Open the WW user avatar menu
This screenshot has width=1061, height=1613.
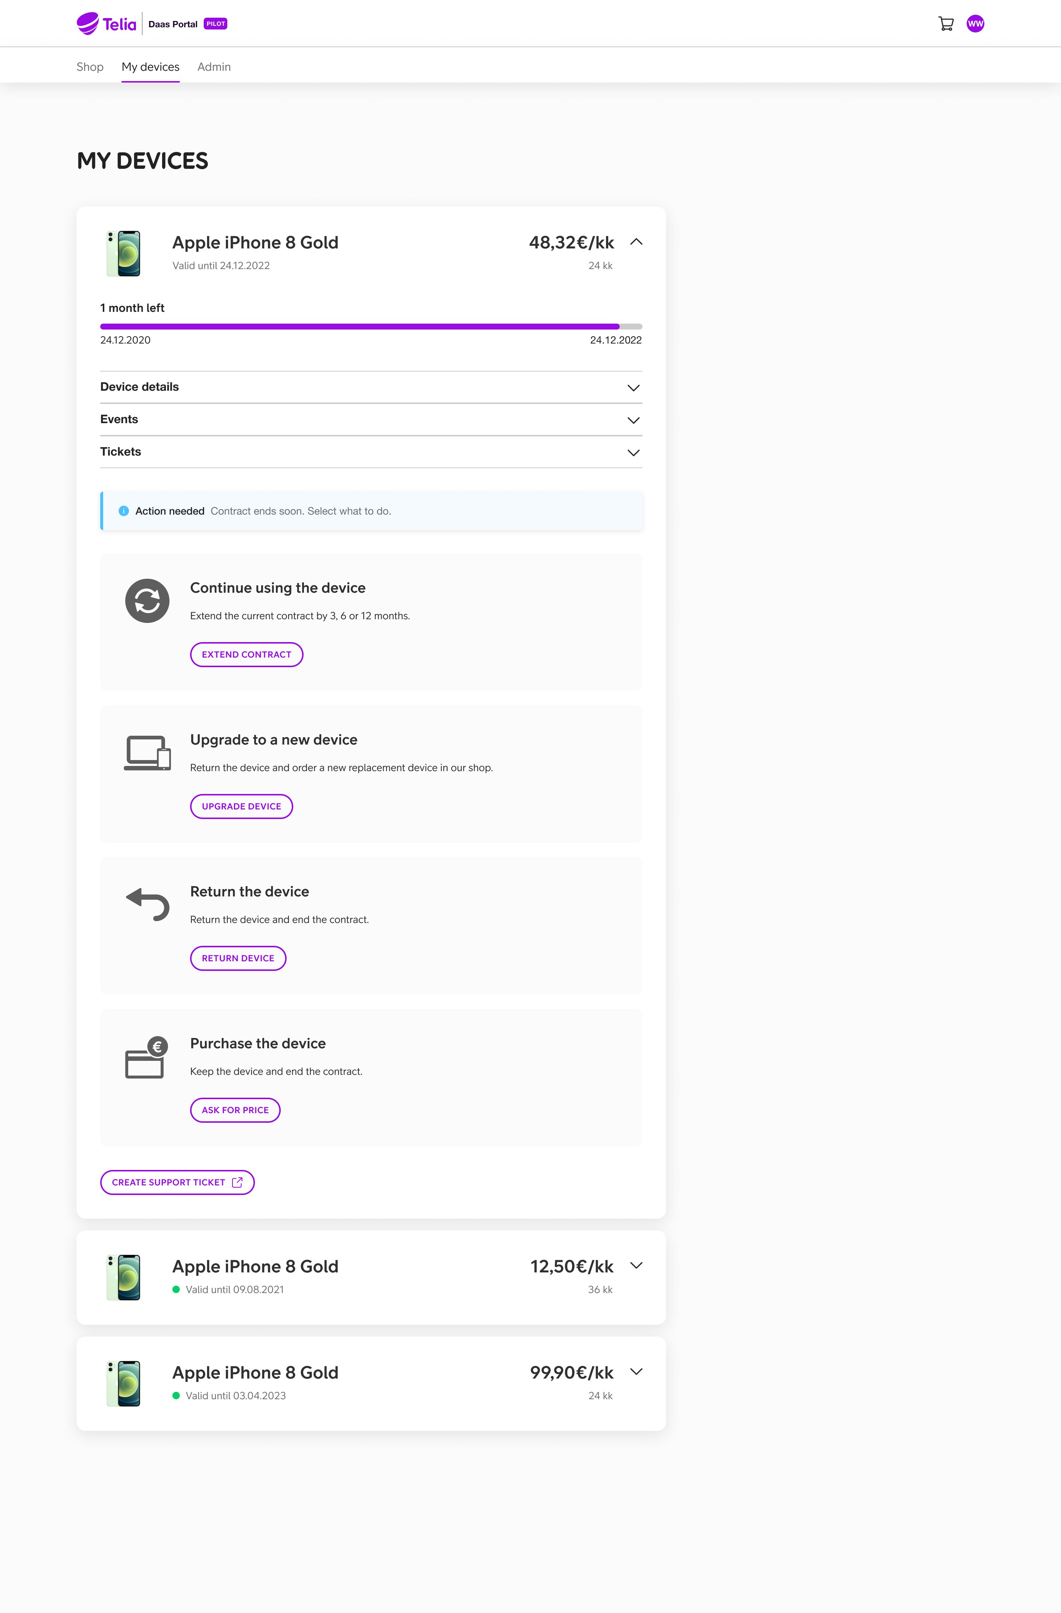(975, 24)
